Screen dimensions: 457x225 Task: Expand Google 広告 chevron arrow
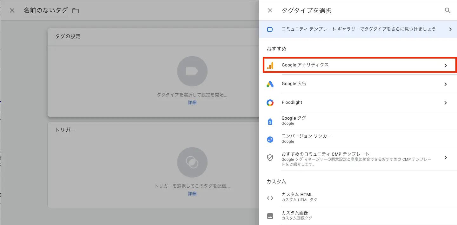point(445,84)
